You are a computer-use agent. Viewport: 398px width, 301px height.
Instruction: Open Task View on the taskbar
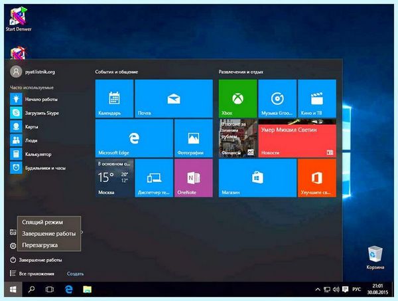[50, 289]
